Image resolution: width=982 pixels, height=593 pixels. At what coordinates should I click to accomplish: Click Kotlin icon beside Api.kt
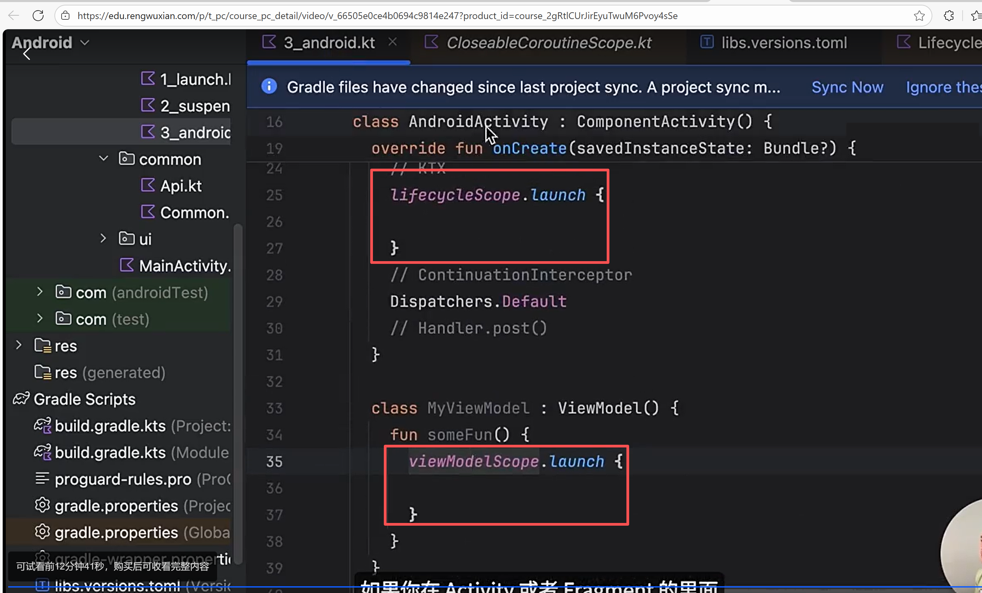click(x=148, y=185)
